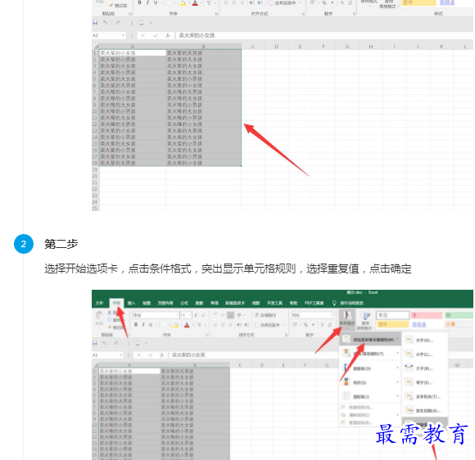Open 文件 tab in lower Excel
This screenshot has width=475, height=460.
(x=99, y=303)
